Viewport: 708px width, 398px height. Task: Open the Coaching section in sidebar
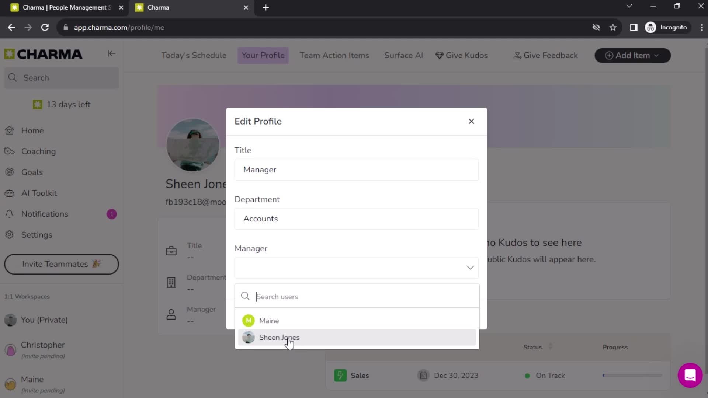[x=38, y=151]
